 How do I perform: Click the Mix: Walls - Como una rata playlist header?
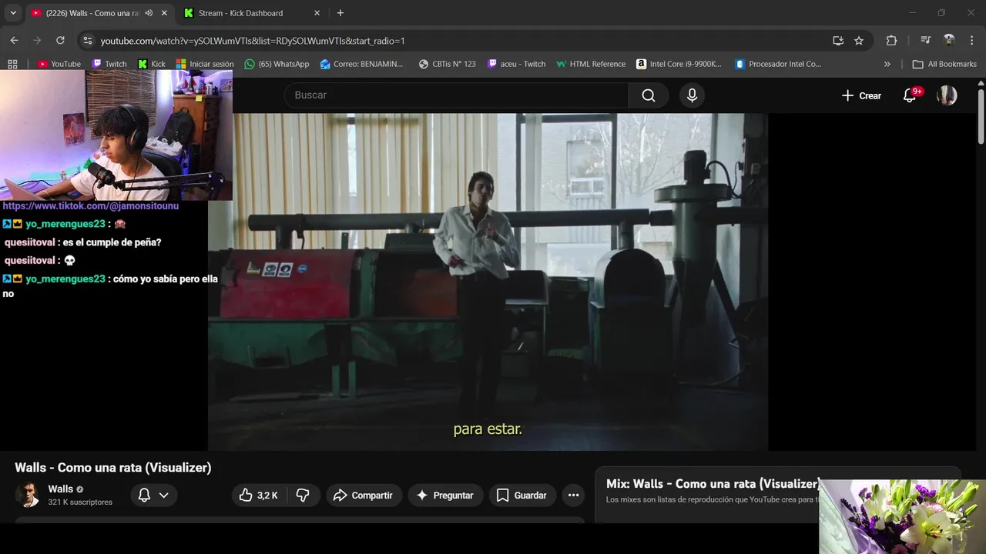click(x=713, y=484)
